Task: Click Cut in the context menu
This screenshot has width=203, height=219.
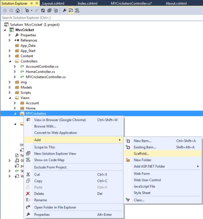Action: (x=74, y=175)
